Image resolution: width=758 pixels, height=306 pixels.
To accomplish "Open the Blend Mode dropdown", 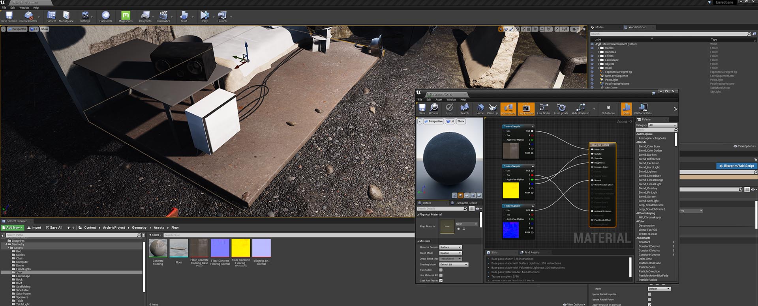I will pyautogui.click(x=450, y=253).
